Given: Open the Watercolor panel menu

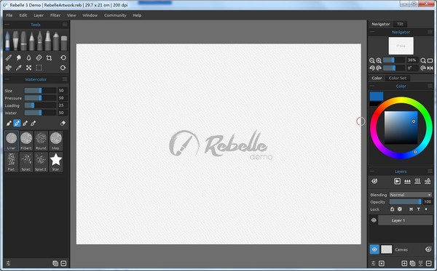Looking at the screenshot, I should (65, 79).
